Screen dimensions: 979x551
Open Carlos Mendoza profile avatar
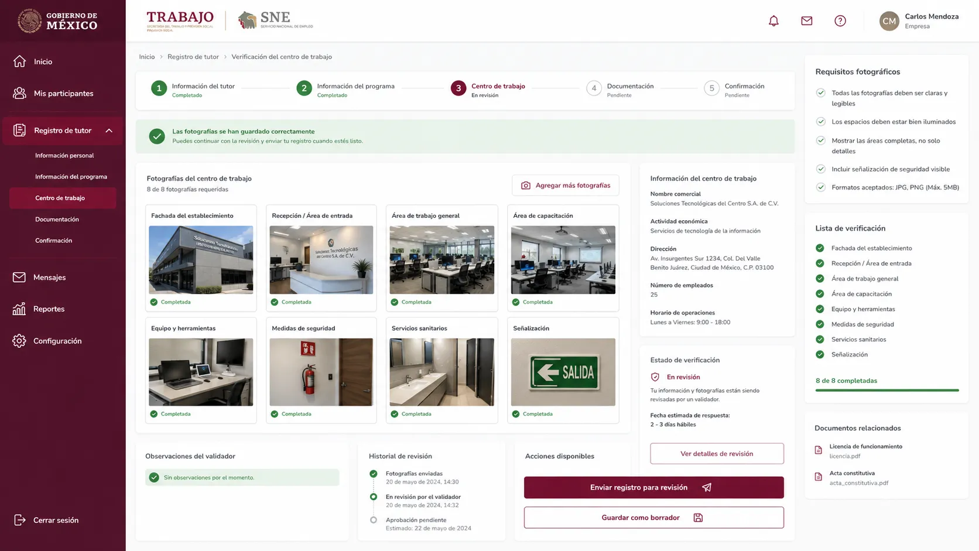tap(889, 21)
